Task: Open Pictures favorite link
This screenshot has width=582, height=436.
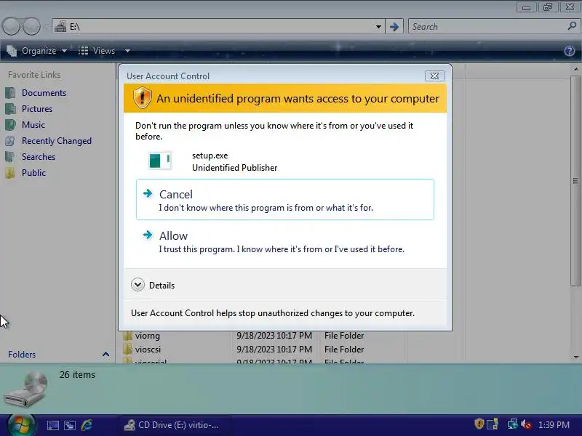Action: point(37,108)
